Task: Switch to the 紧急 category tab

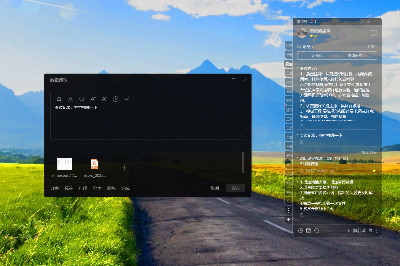Action: coord(288,64)
